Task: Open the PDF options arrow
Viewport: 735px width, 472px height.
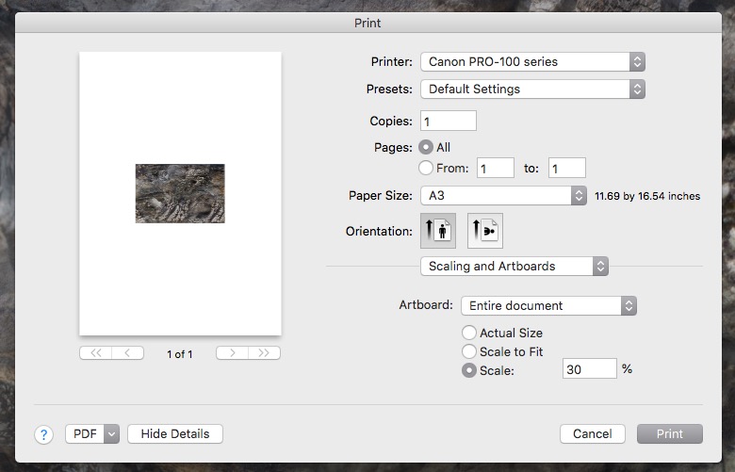Action: click(112, 433)
